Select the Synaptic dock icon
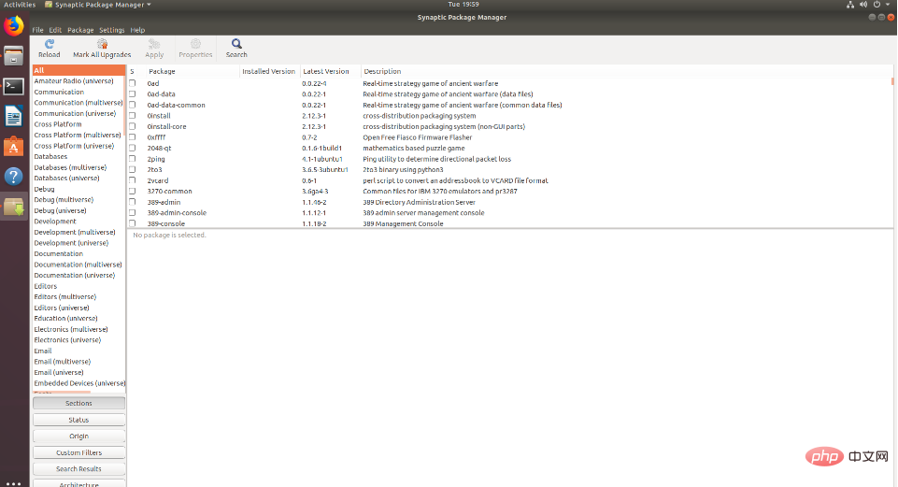The width and height of the screenshot is (898, 487). [14, 207]
